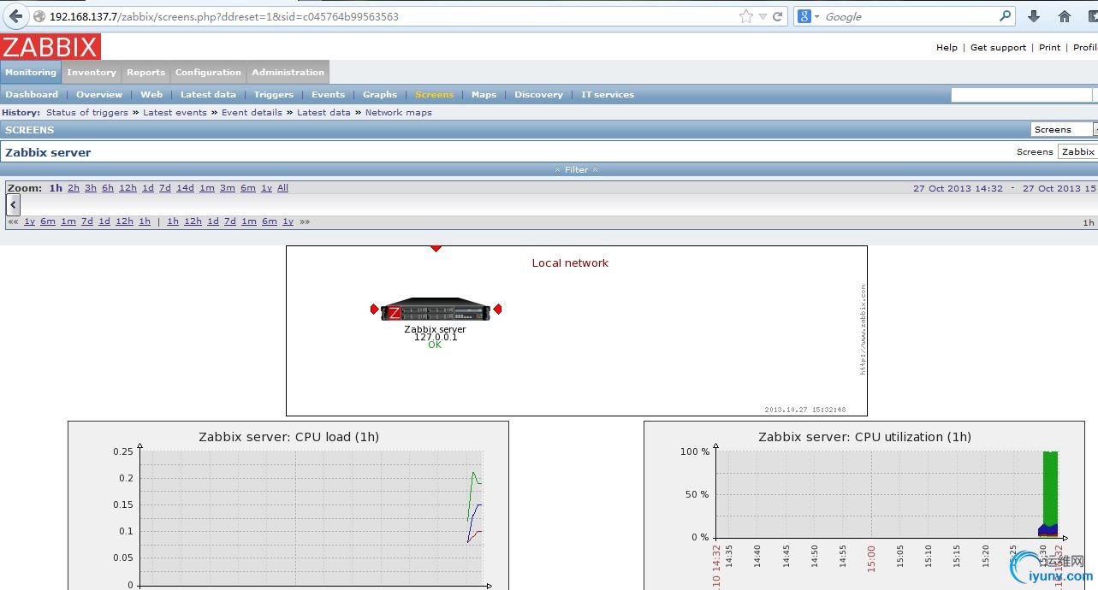Open Latest data in the blue submenu
1098x590 pixels.
(208, 95)
